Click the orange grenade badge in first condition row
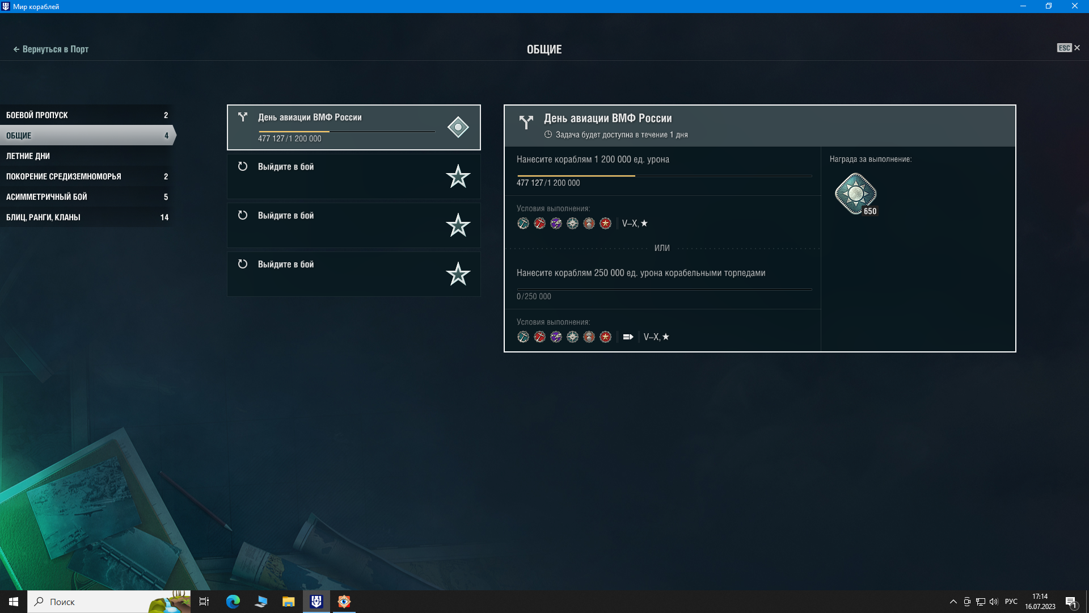This screenshot has height=613, width=1089. [x=589, y=224]
